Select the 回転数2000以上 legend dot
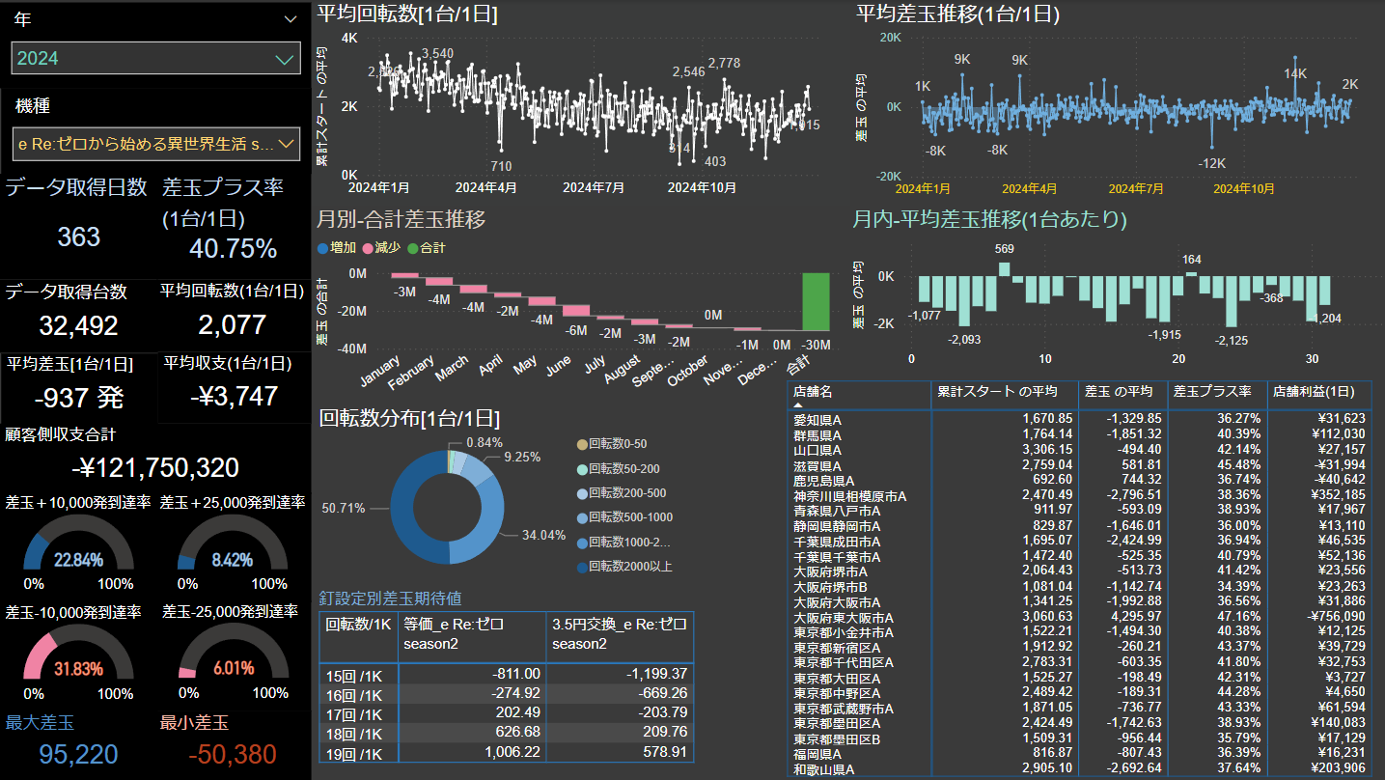Image resolution: width=1385 pixels, height=780 pixels. point(581,567)
